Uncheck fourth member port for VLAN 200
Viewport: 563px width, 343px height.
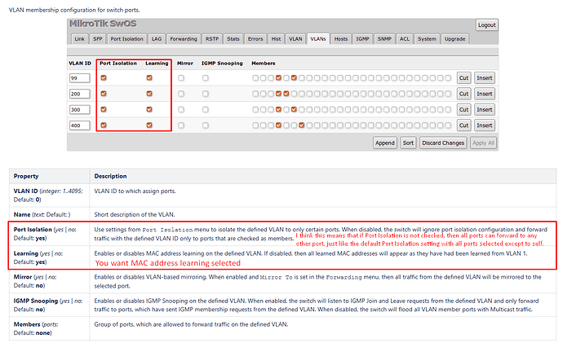pyautogui.click(x=278, y=94)
